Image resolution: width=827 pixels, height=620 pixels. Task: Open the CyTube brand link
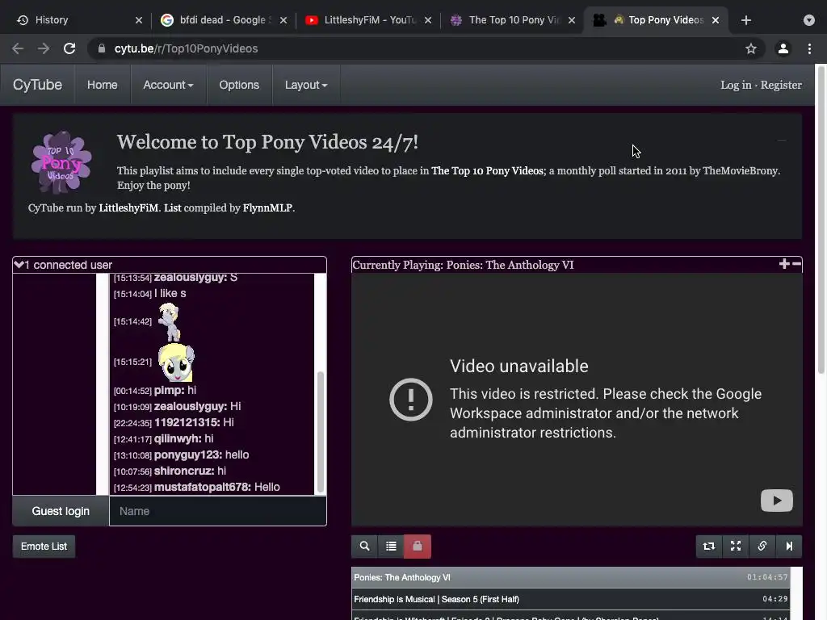click(37, 85)
